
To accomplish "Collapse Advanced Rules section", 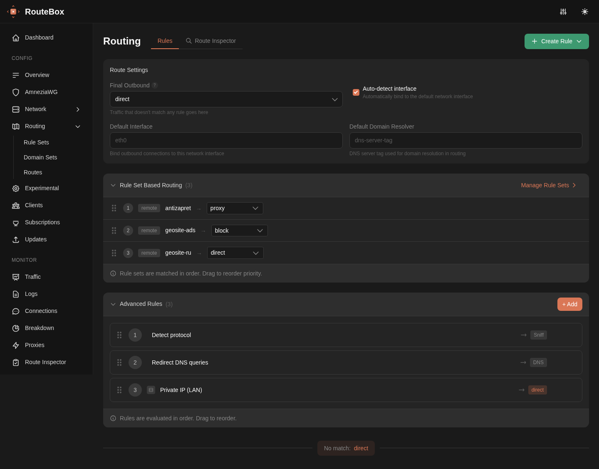I will 113,304.
